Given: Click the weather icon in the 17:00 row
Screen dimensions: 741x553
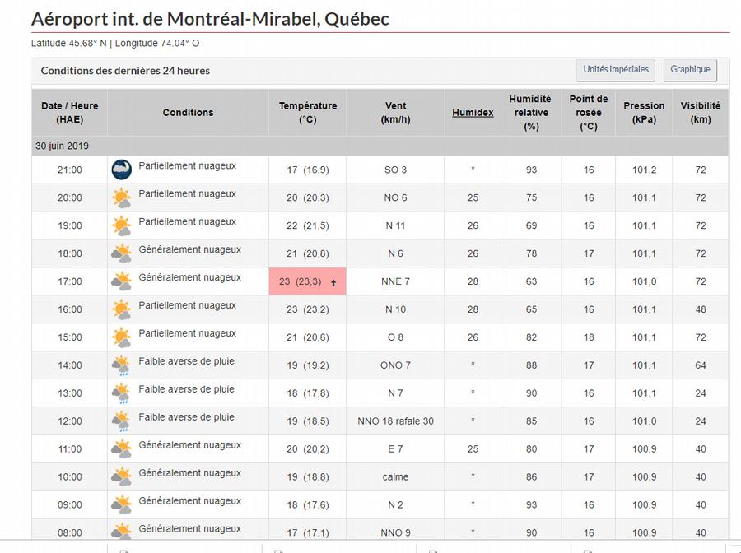Looking at the screenshot, I should [x=122, y=281].
